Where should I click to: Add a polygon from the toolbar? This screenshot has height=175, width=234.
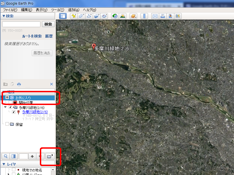point(81,16)
